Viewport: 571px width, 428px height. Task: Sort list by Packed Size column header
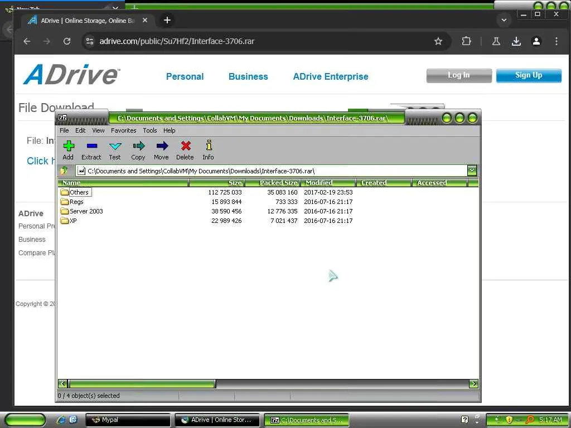pos(273,183)
